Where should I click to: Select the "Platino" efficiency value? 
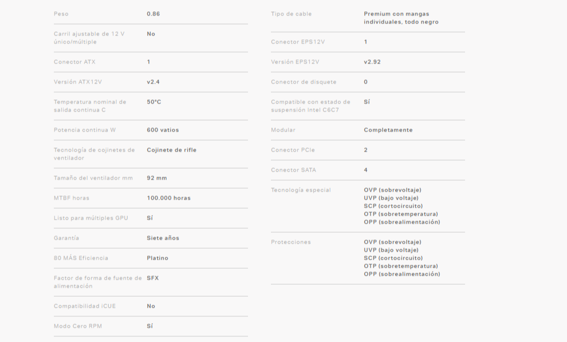[x=157, y=258]
